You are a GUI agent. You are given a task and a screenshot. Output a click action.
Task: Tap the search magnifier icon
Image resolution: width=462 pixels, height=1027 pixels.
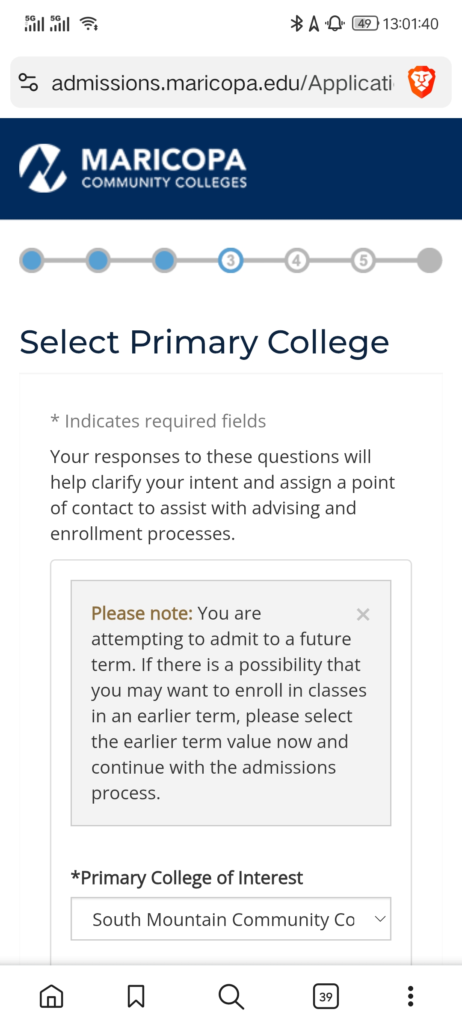(x=231, y=997)
